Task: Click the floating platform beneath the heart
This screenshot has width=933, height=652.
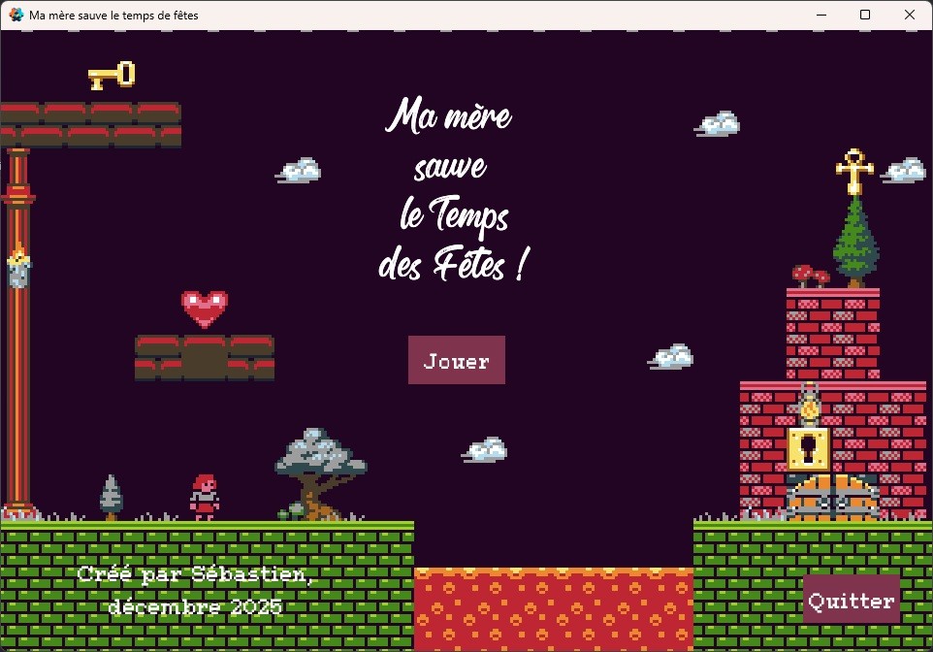Action: tap(205, 357)
